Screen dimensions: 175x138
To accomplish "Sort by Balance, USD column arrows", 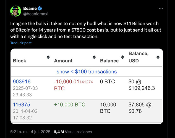I will 158,57.
